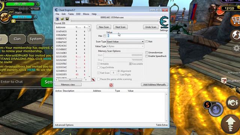Open the Scan Type dropdown
Viewport: 240px width, 135px height.
(125, 42)
